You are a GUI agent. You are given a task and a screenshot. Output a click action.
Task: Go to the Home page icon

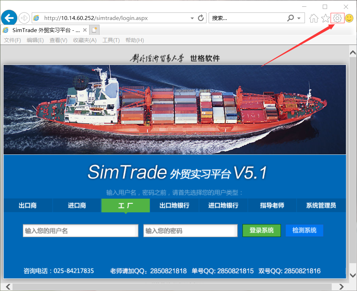[313, 18]
